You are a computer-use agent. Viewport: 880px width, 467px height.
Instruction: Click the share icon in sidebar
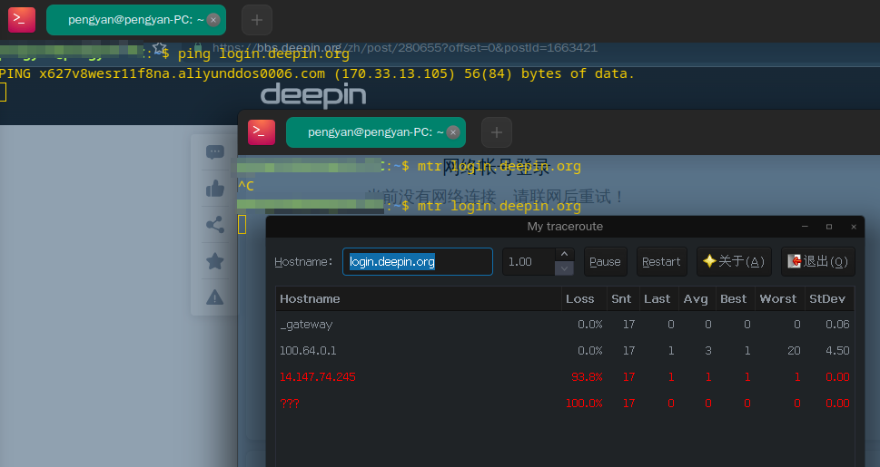(x=215, y=225)
